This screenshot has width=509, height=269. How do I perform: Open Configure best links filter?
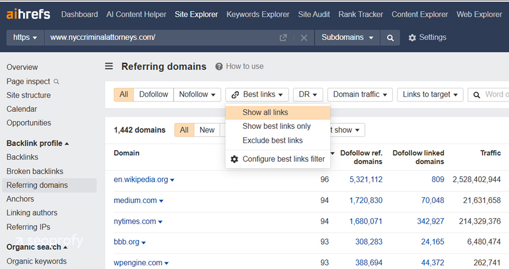coord(278,159)
